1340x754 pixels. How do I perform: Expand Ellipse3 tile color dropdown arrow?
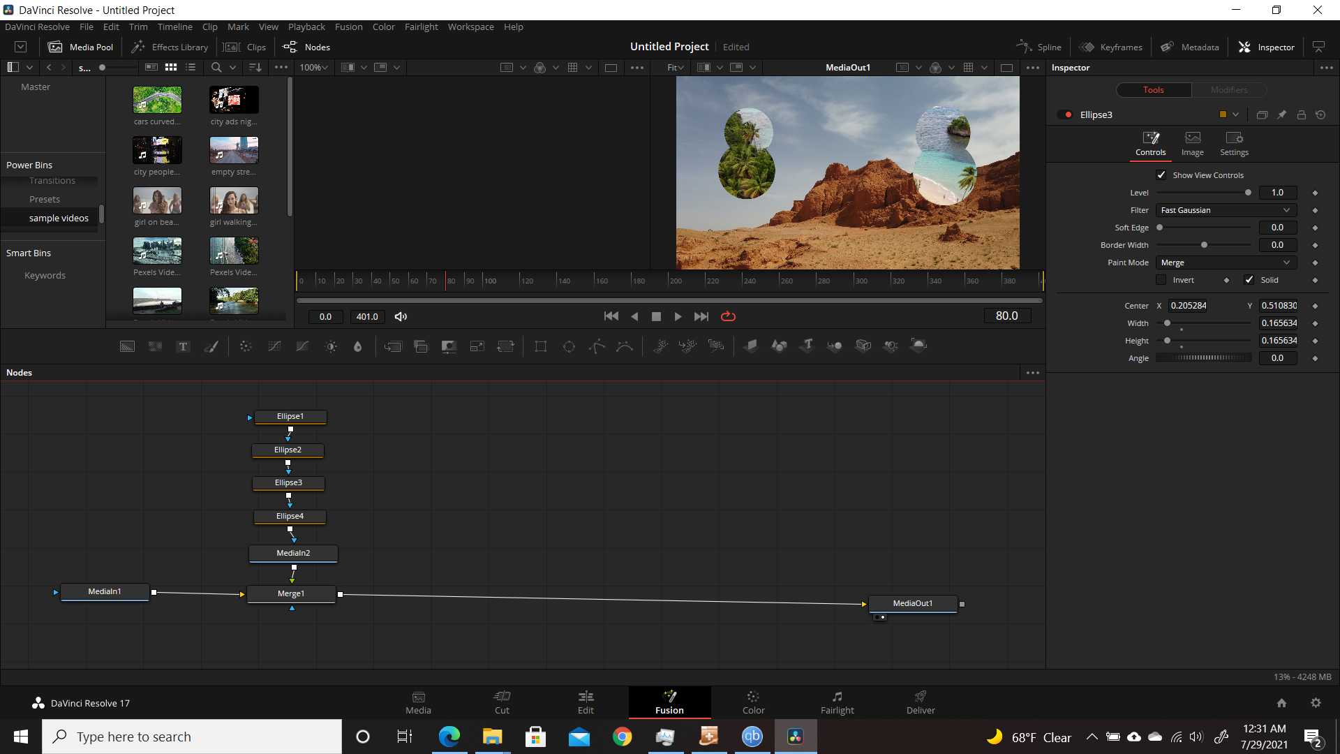[1236, 114]
